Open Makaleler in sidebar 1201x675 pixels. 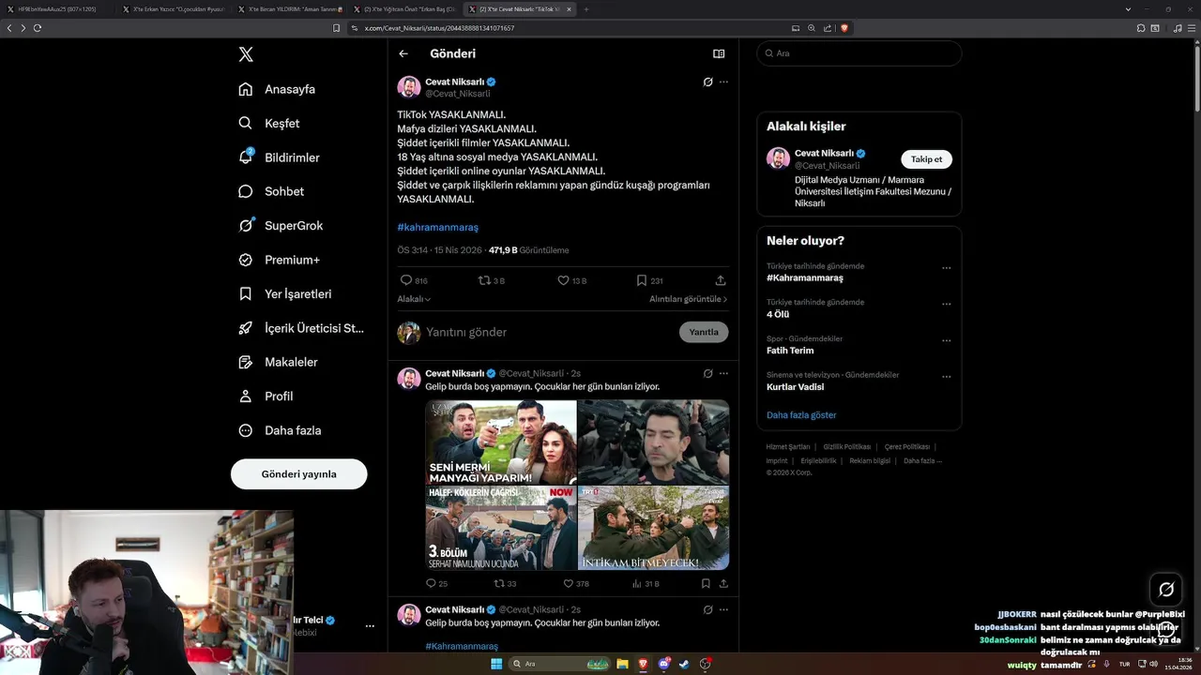278,362
